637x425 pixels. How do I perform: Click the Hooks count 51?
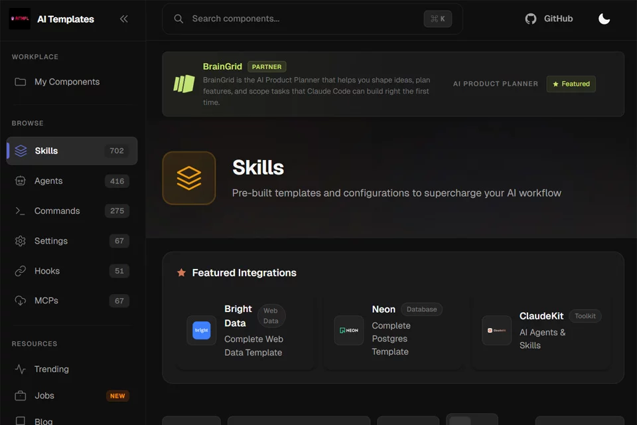[x=119, y=271]
